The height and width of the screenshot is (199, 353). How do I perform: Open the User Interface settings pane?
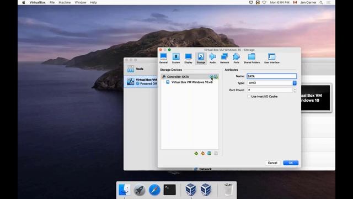click(x=272, y=58)
